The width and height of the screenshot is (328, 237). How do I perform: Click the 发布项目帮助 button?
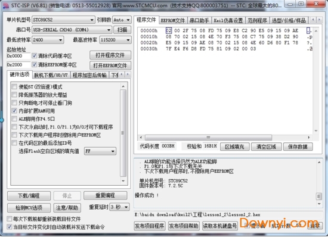[x=184, y=226]
